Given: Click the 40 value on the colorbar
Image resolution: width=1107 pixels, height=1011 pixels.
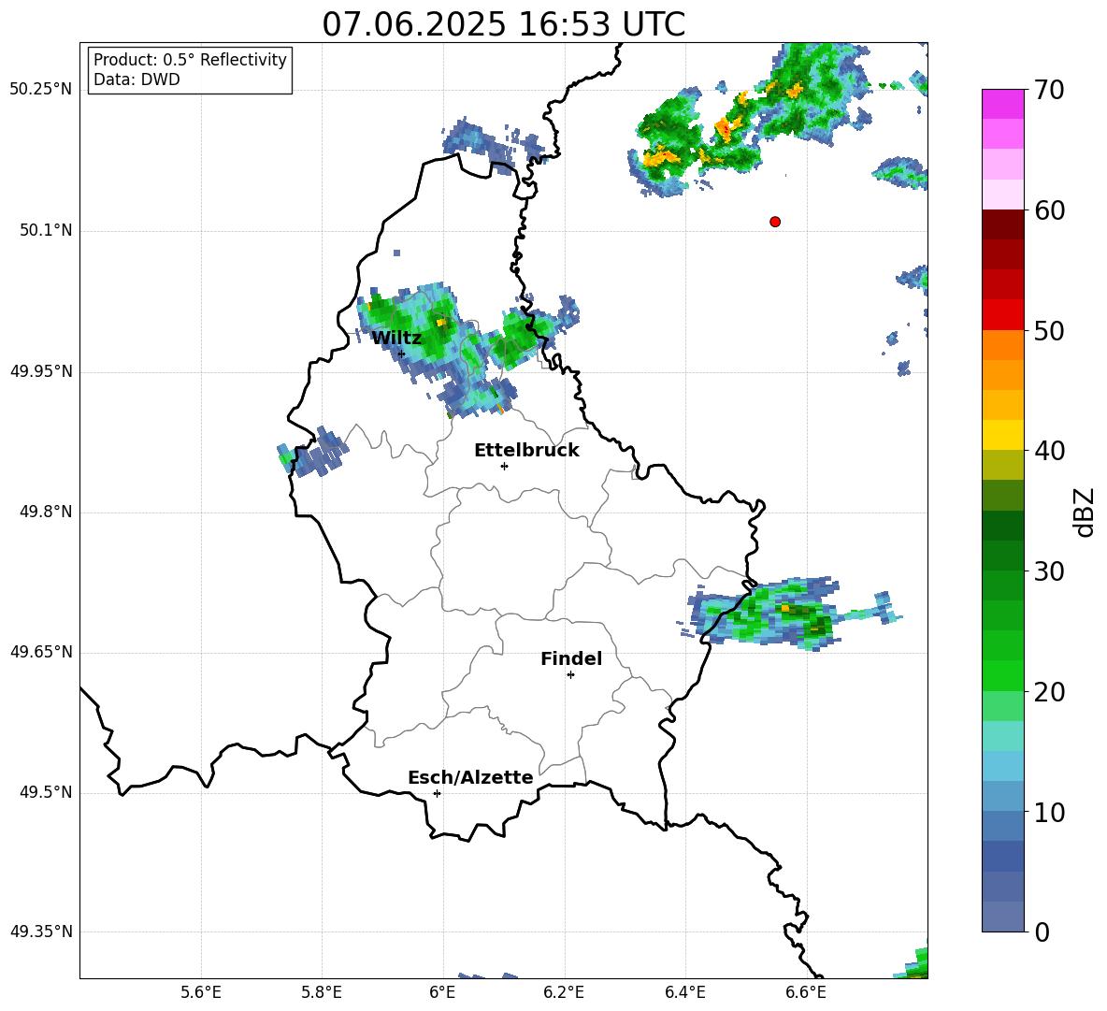Looking at the screenshot, I should tap(1049, 451).
